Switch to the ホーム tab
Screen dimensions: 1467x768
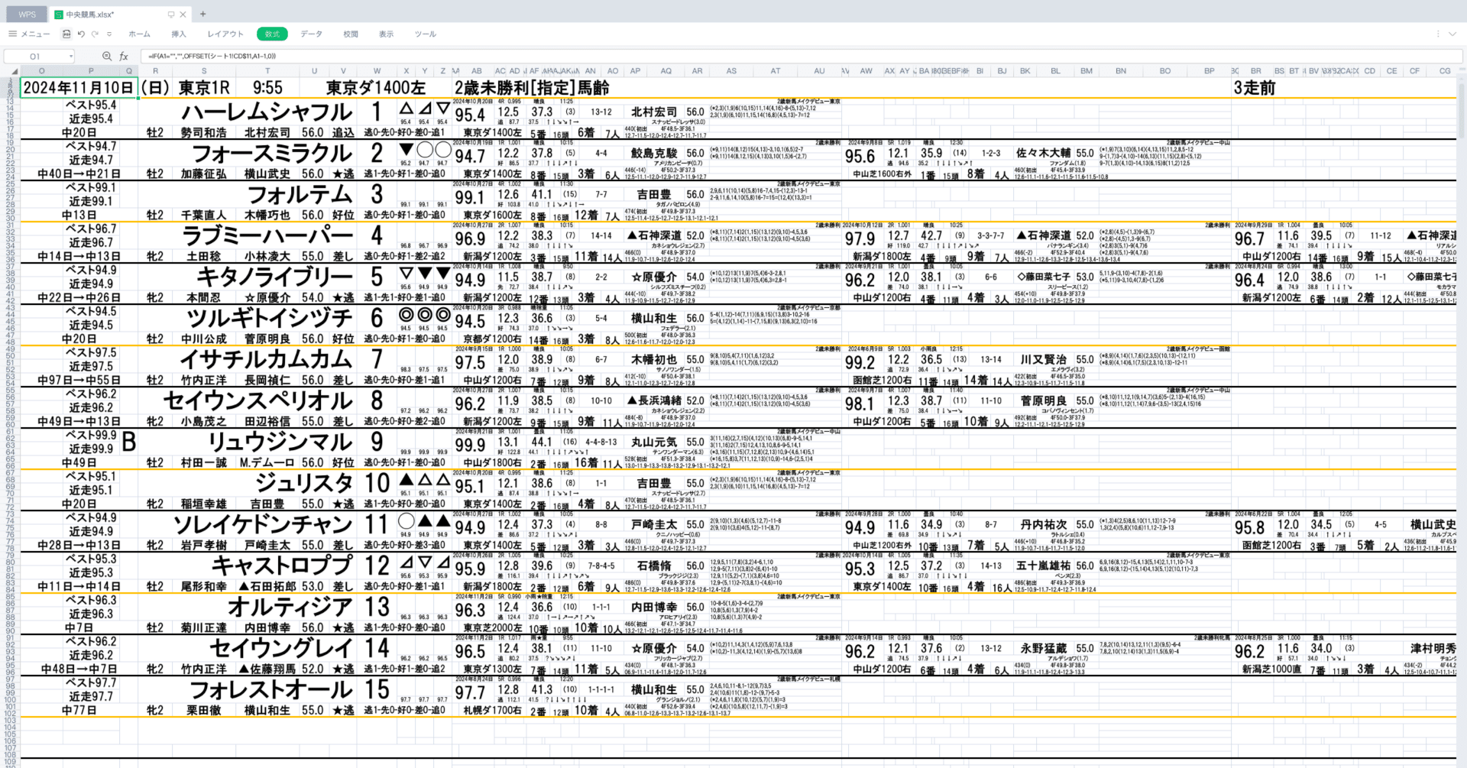[x=139, y=34]
